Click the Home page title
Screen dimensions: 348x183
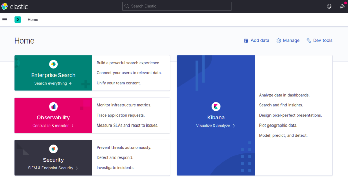click(24, 40)
